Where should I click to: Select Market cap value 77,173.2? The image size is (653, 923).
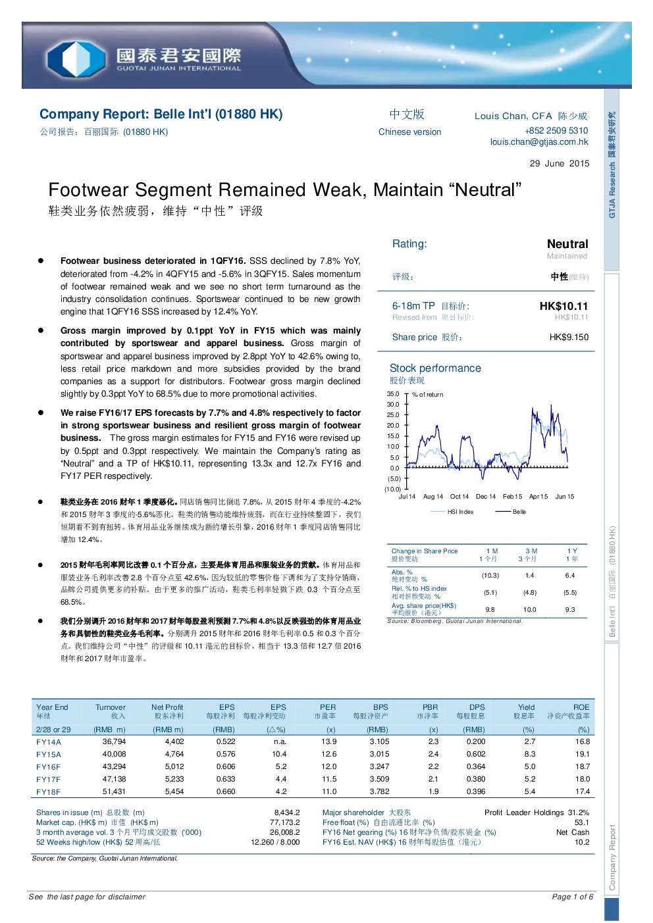[284, 823]
